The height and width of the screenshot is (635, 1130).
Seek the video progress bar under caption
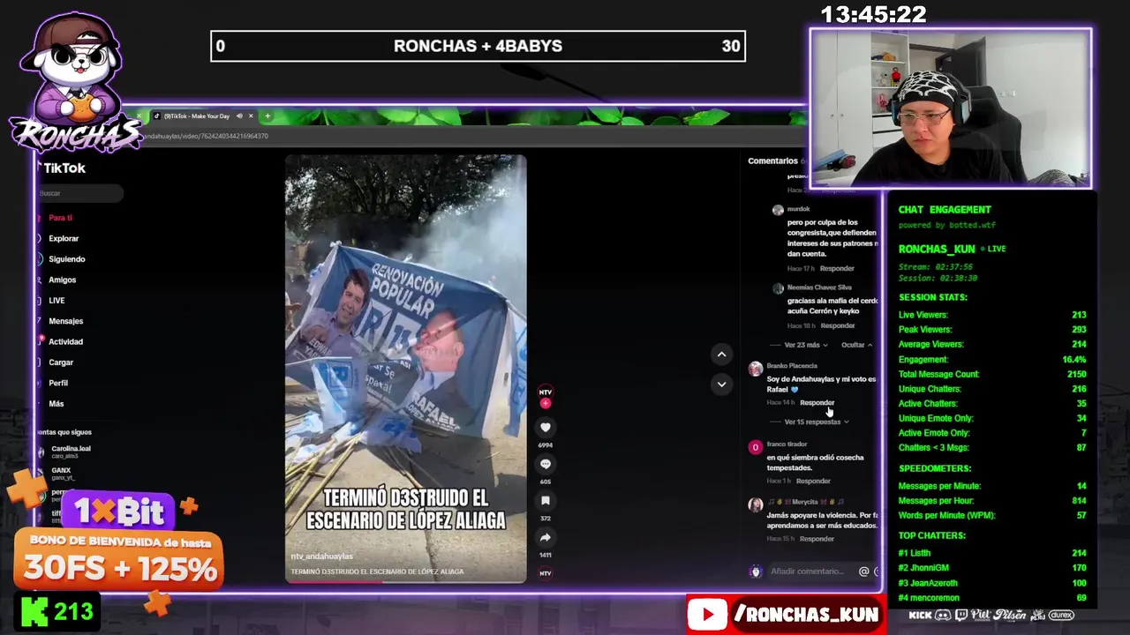tap(405, 581)
